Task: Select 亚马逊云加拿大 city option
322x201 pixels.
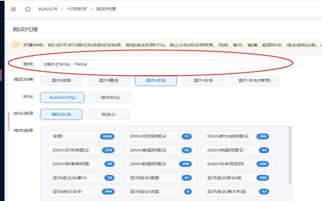Action: (83, 178)
